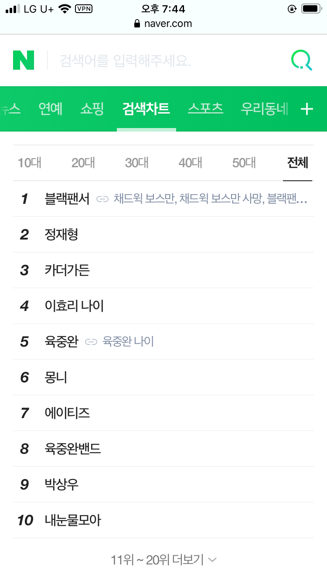Click the chevron beside 더보기
This screenshot has width=327, height=581.
coord(212,561)
